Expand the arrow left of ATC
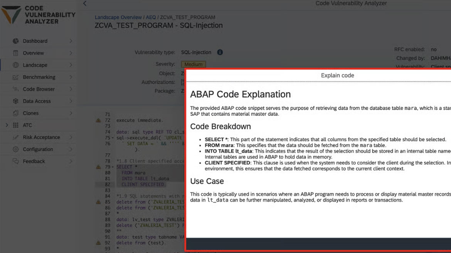This screenshot has width=451, height=253. pyautogui.click(x=7, y=125)
